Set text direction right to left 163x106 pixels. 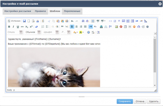coord(95,27)
